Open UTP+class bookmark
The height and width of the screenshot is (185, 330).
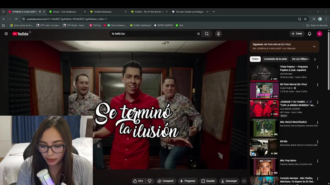point(48,25)
